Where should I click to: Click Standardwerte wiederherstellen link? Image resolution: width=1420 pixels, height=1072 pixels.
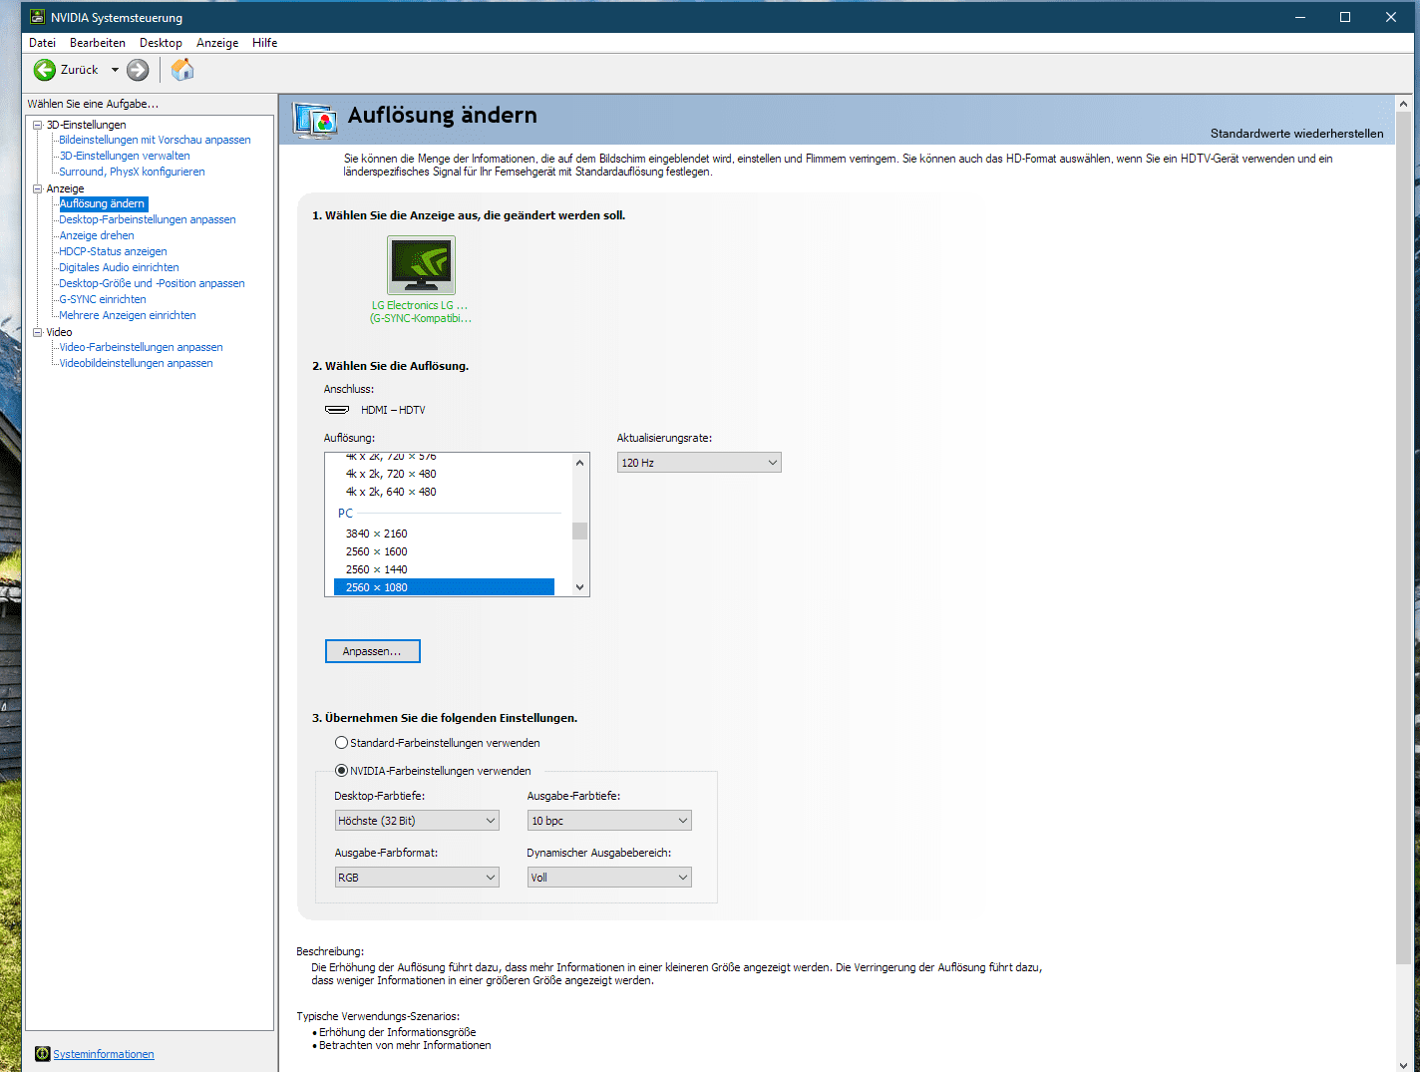tap(1296, 134)
